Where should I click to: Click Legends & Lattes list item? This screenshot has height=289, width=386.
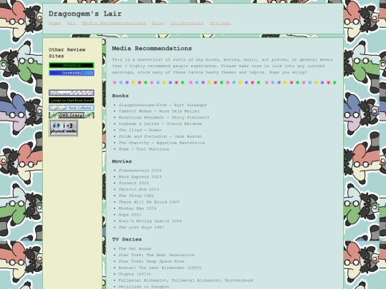(x=160, y=124)
